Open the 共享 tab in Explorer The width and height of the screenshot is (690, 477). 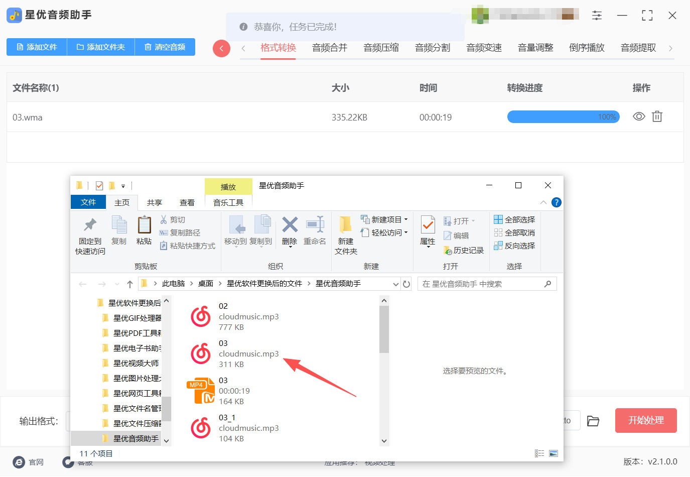pos(155,202)
